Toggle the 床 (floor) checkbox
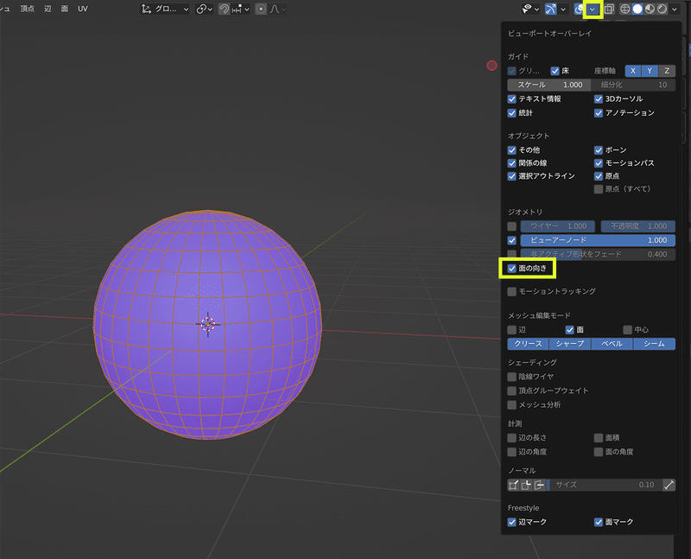Screen dimensions: 691x559 tap(555, 71)
